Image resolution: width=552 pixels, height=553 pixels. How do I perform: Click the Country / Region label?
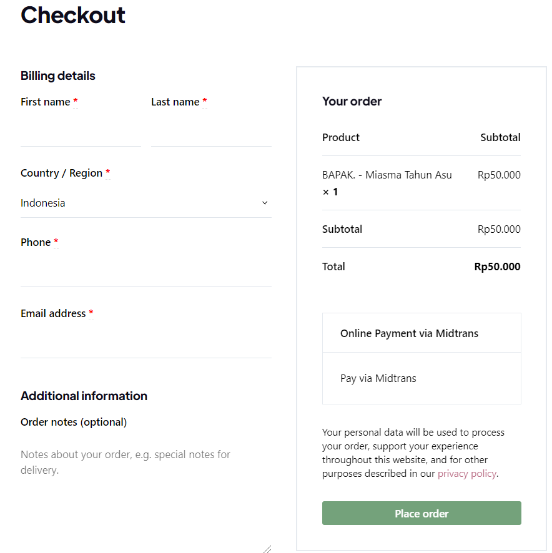pyautogui.click(x=61, y=173)
